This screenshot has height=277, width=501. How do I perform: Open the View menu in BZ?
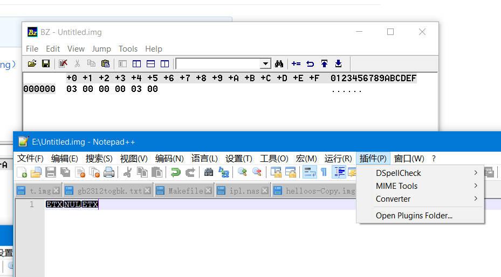pos(76,49)
